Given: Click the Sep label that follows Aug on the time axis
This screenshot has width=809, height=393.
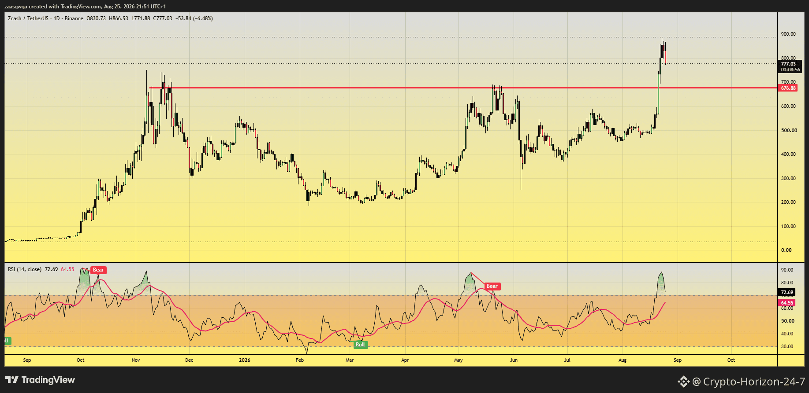Looking at the screenshot, I should point(678,360).
